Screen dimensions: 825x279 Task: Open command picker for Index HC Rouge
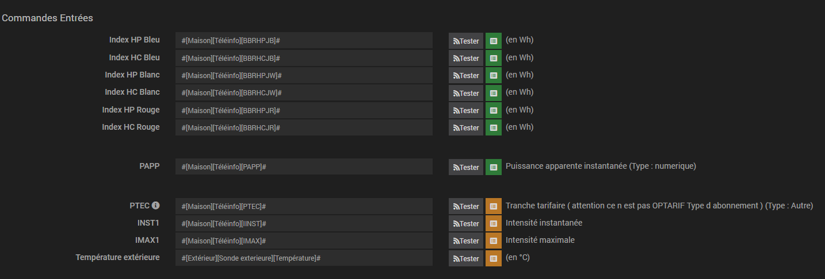(x=494, y=127)
